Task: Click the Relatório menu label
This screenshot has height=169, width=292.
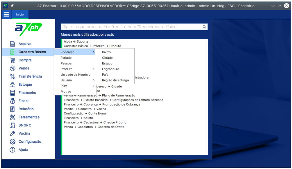Action: (26, 109)
